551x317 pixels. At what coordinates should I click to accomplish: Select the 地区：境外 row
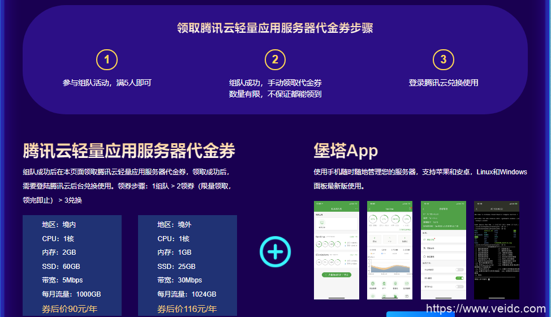(x=174, y=225)
